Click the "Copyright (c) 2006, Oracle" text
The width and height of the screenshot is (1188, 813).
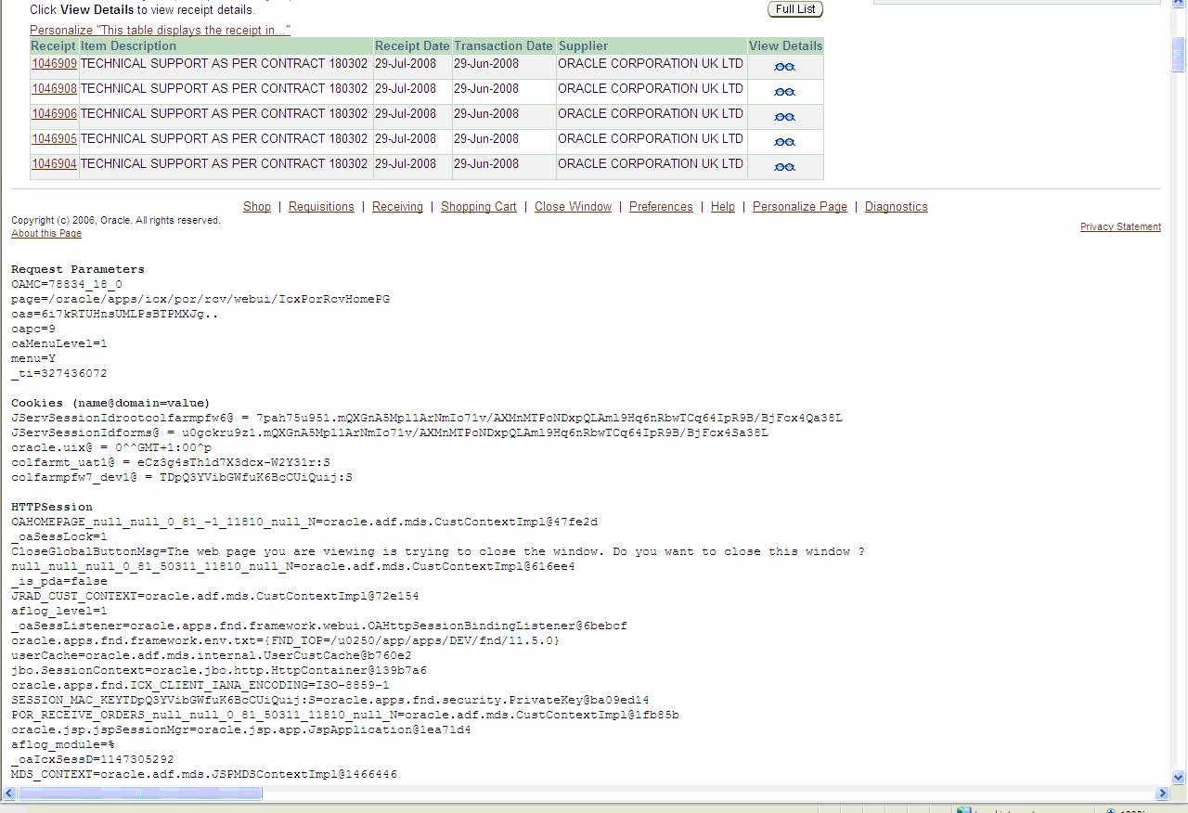pyautogui.click(x=116, y=221)
